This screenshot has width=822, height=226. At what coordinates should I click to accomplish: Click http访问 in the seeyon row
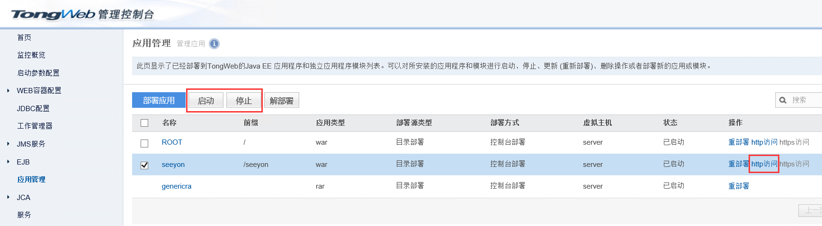764,164
